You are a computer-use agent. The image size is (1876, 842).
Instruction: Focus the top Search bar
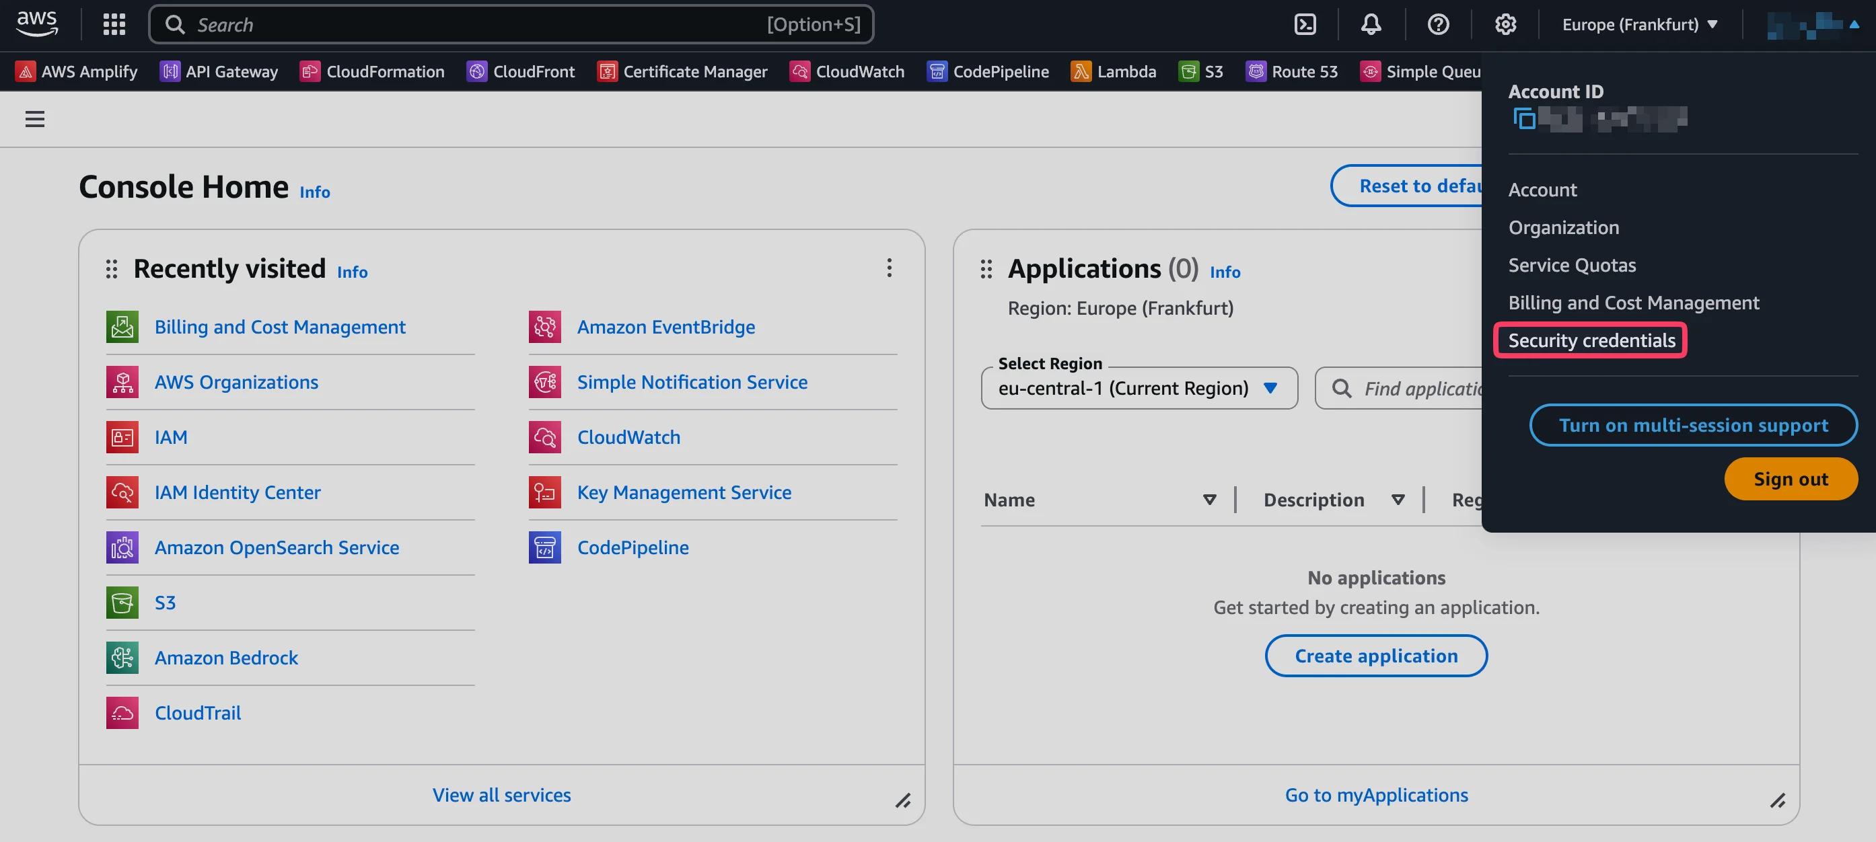click(x=511, y=24)
